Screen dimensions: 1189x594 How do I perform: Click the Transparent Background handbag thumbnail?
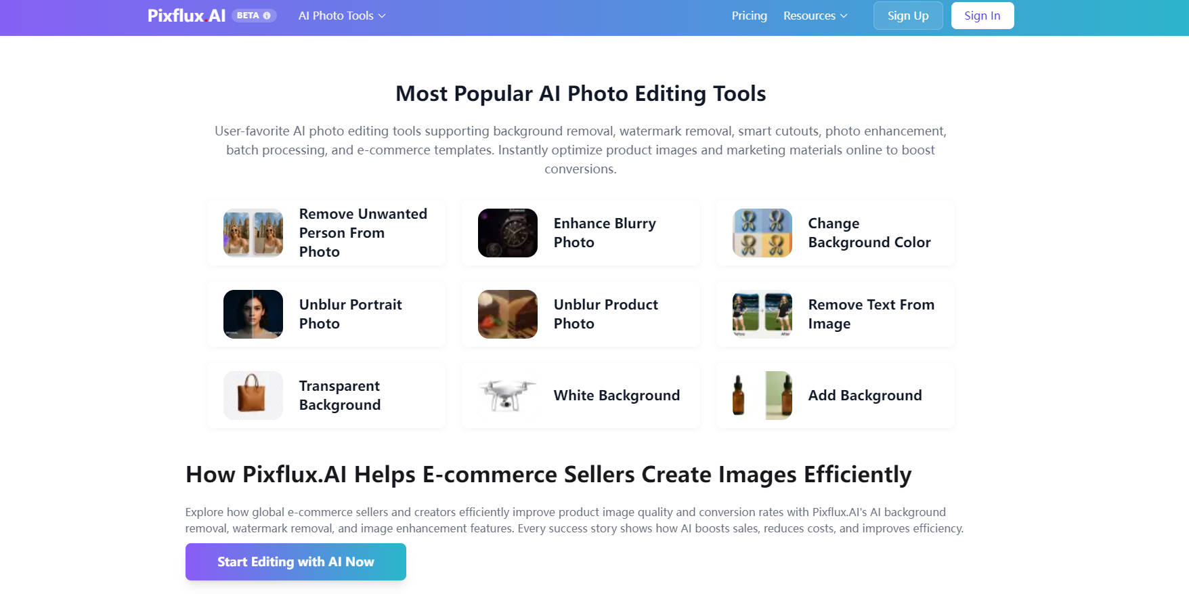[253, 396]
